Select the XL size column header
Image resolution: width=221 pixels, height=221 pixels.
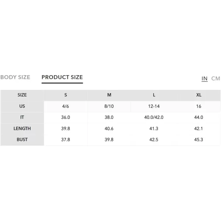coord(199,95)
